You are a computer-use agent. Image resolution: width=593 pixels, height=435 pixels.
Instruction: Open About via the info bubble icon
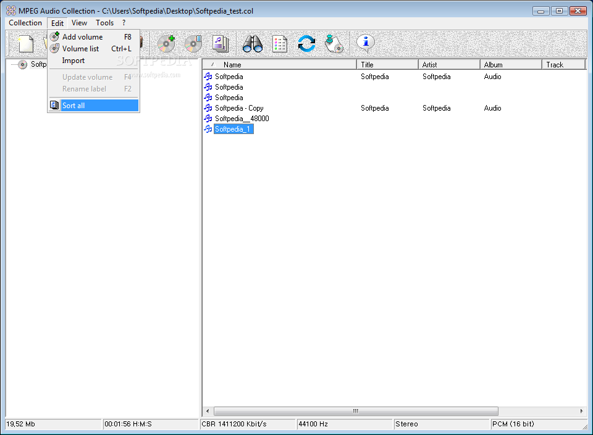366,43
